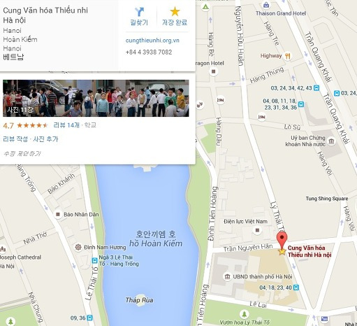Click the UBND thành phố Hà Nội building icon
This screenshot has width=357, height=326.
pos(227,276)
